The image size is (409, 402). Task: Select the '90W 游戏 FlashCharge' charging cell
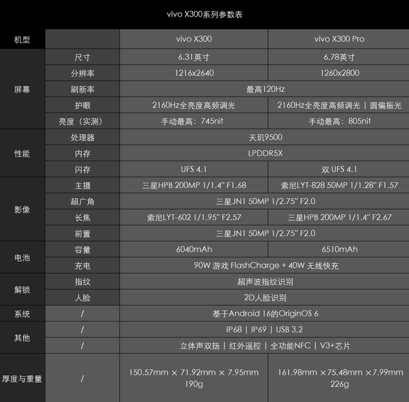(265, 266)
